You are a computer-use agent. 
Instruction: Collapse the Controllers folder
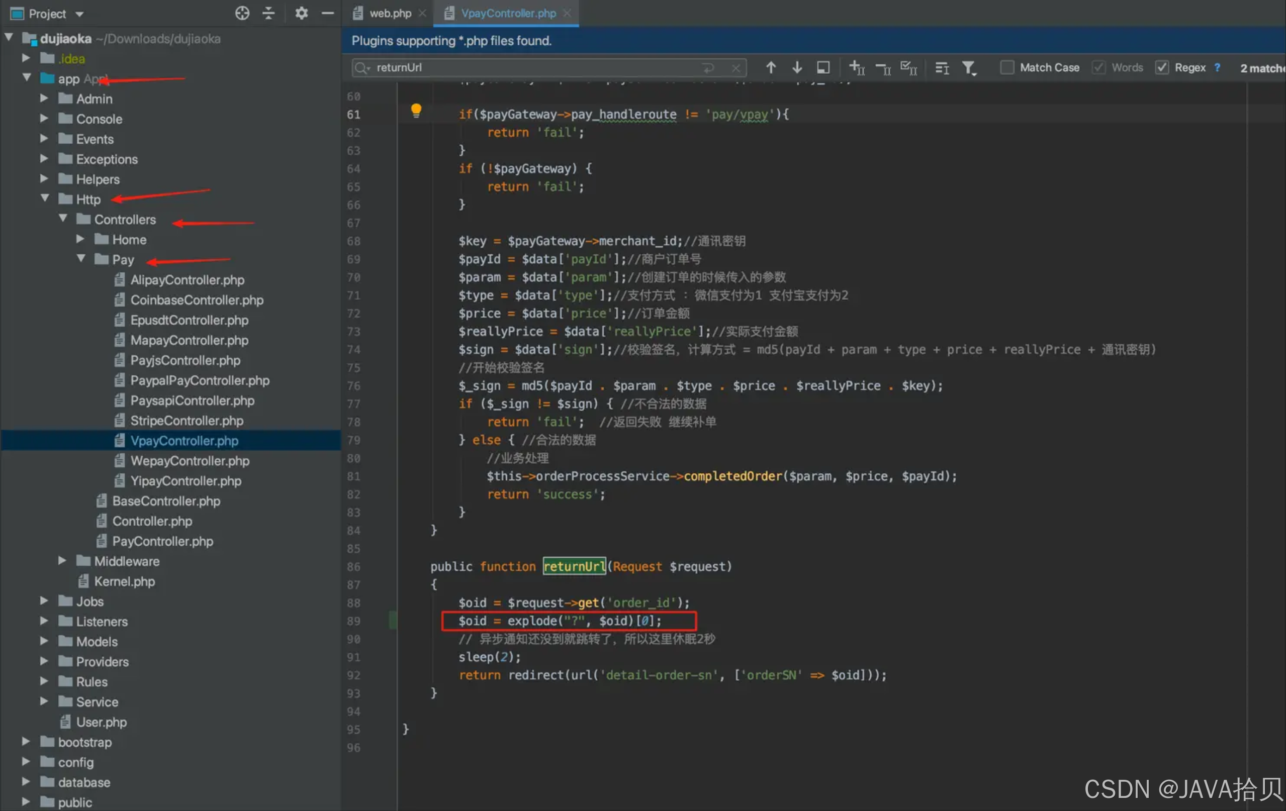pyautogui.click(x=63, y=219)
